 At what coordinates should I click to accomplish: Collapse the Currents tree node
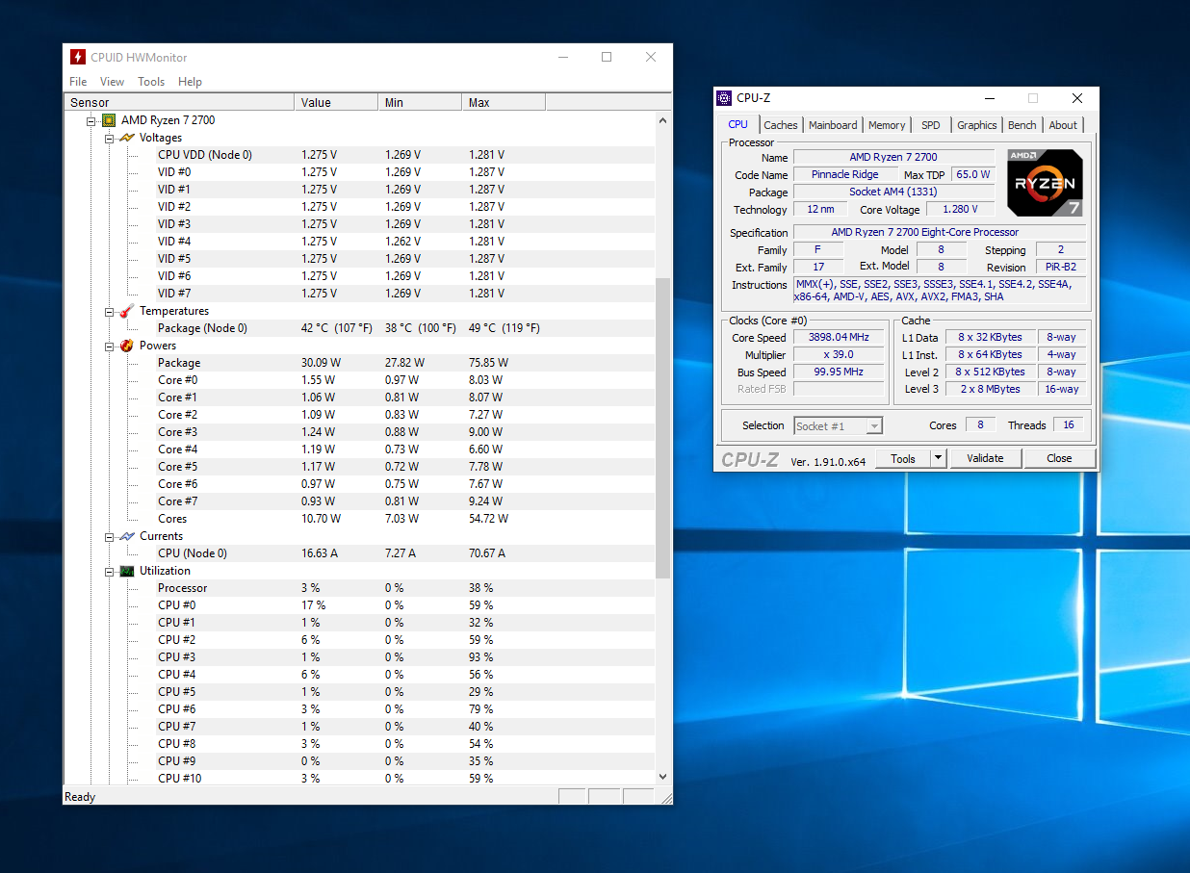tap(110, 537)
